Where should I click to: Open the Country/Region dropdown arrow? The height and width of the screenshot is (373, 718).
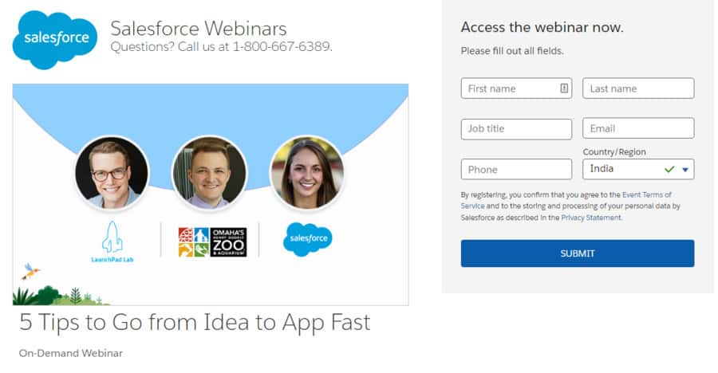685,169
